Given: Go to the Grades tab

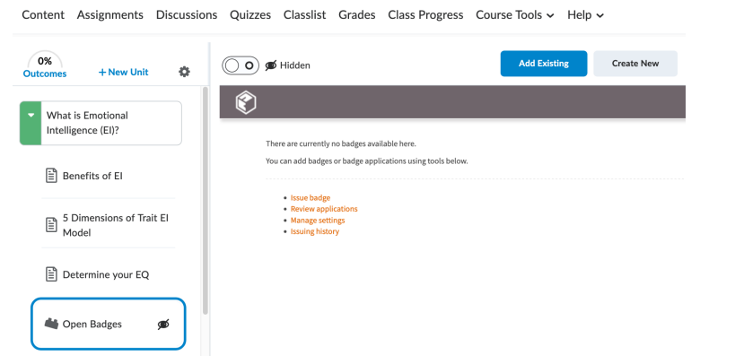Looking at the screenshot, I should point(356,15).
